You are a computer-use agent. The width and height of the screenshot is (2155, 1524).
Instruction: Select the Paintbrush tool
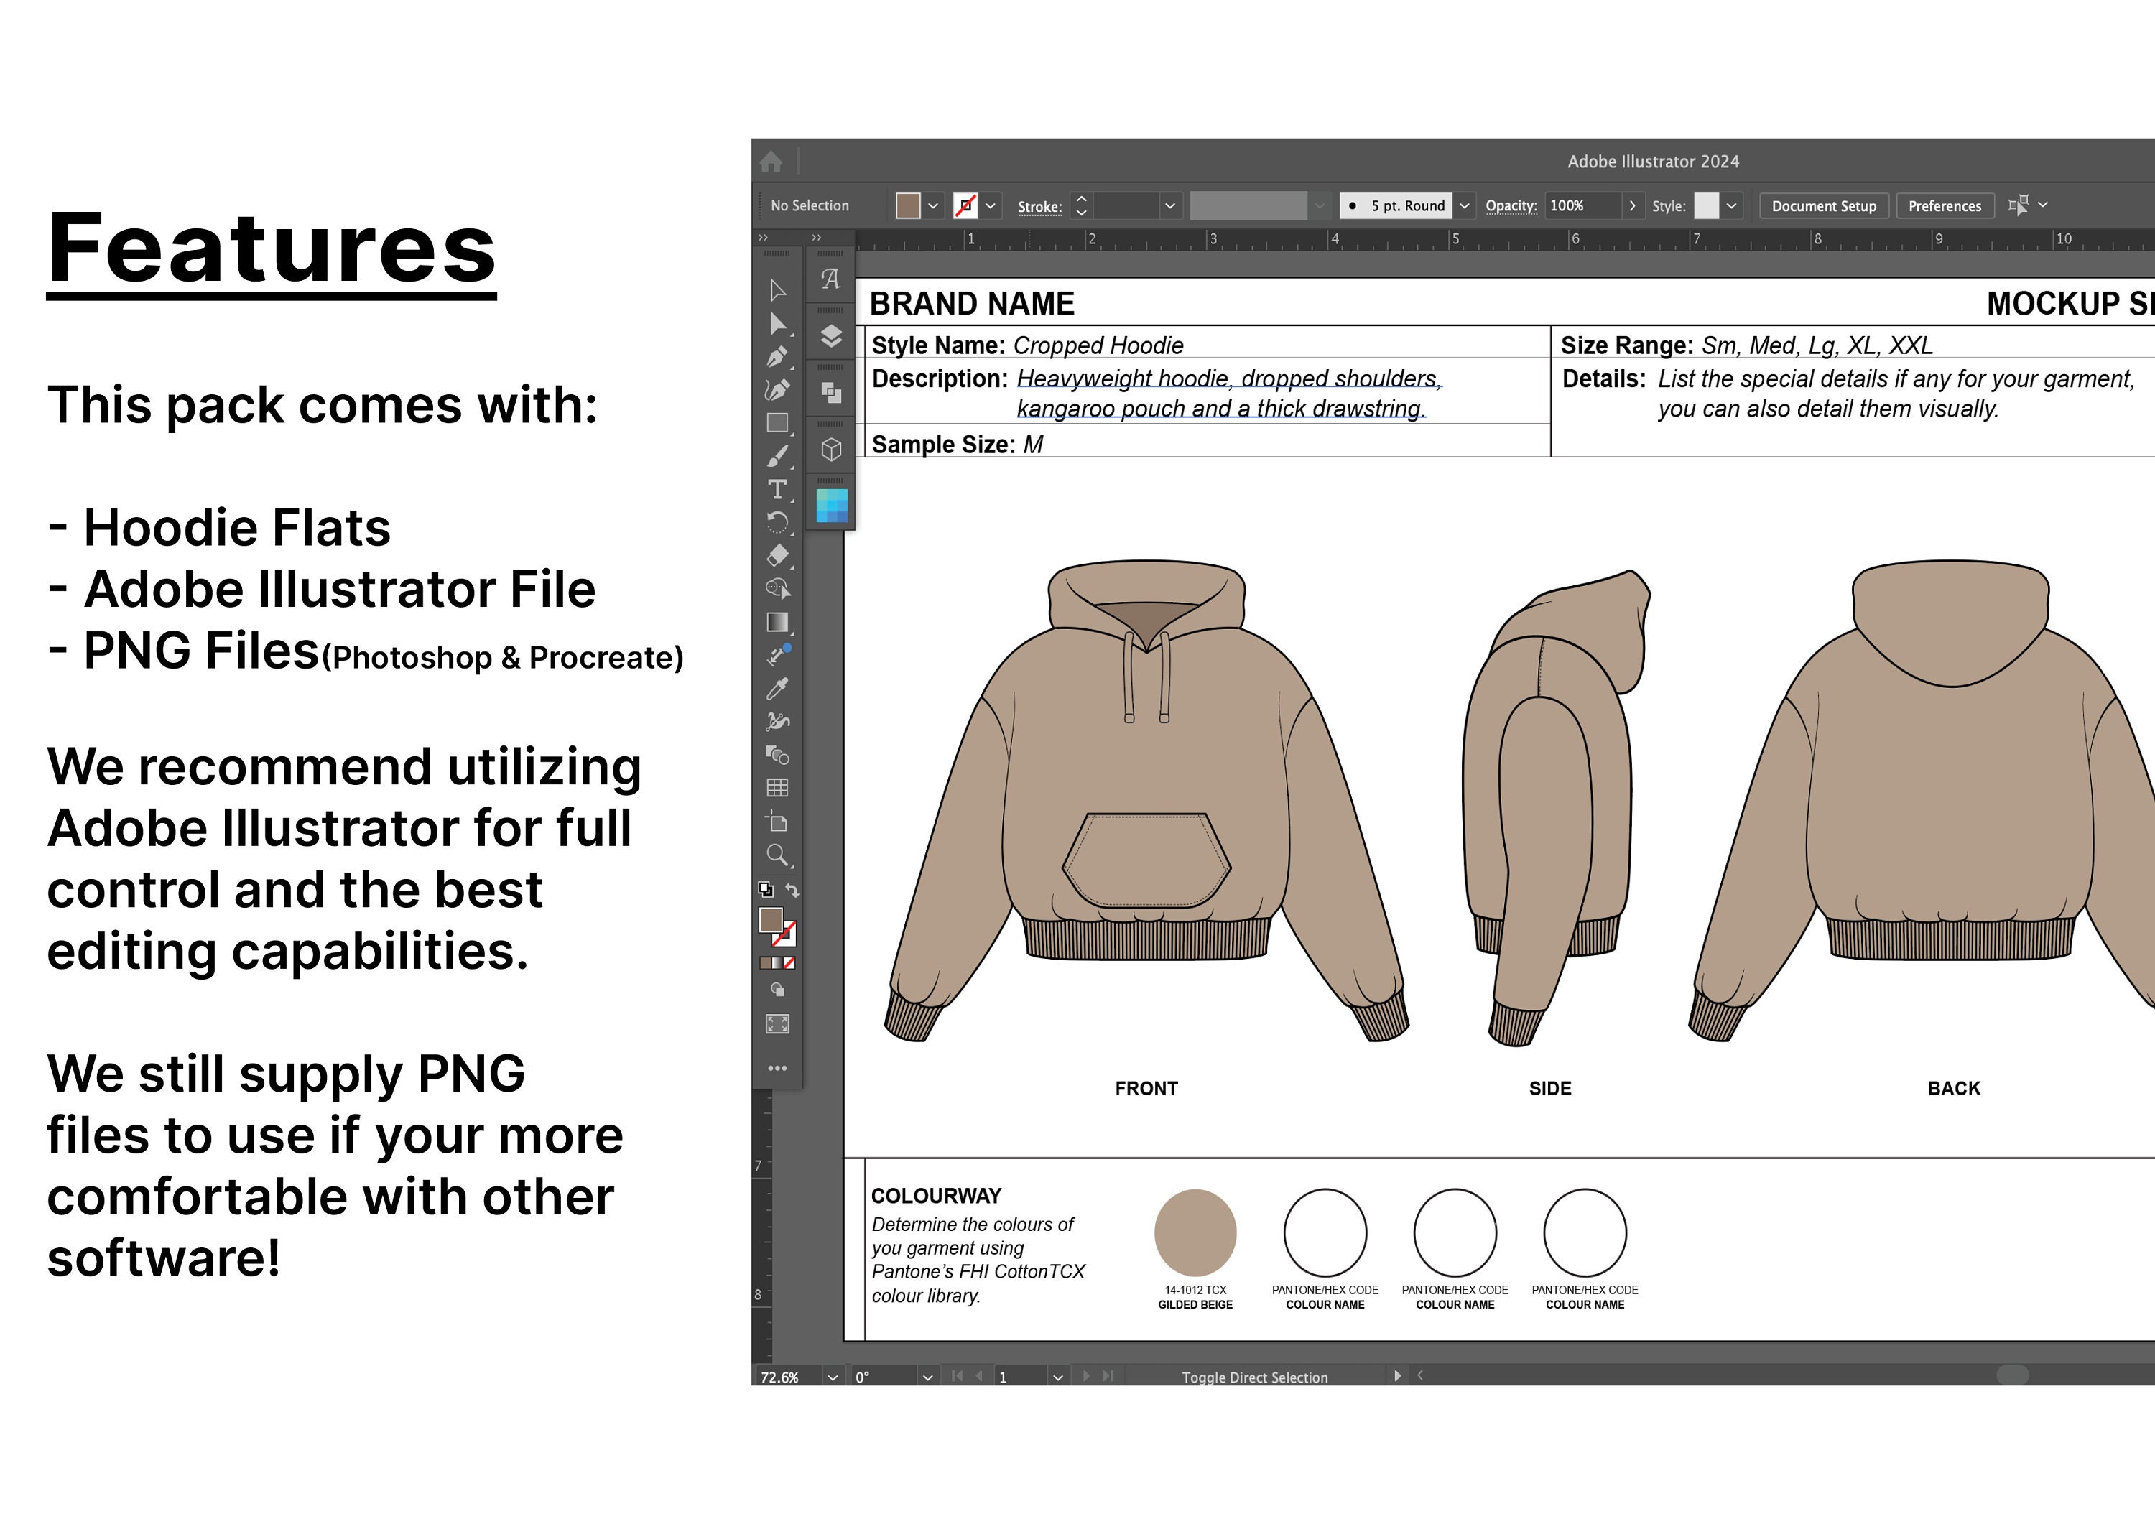click(x=777, y=456)
